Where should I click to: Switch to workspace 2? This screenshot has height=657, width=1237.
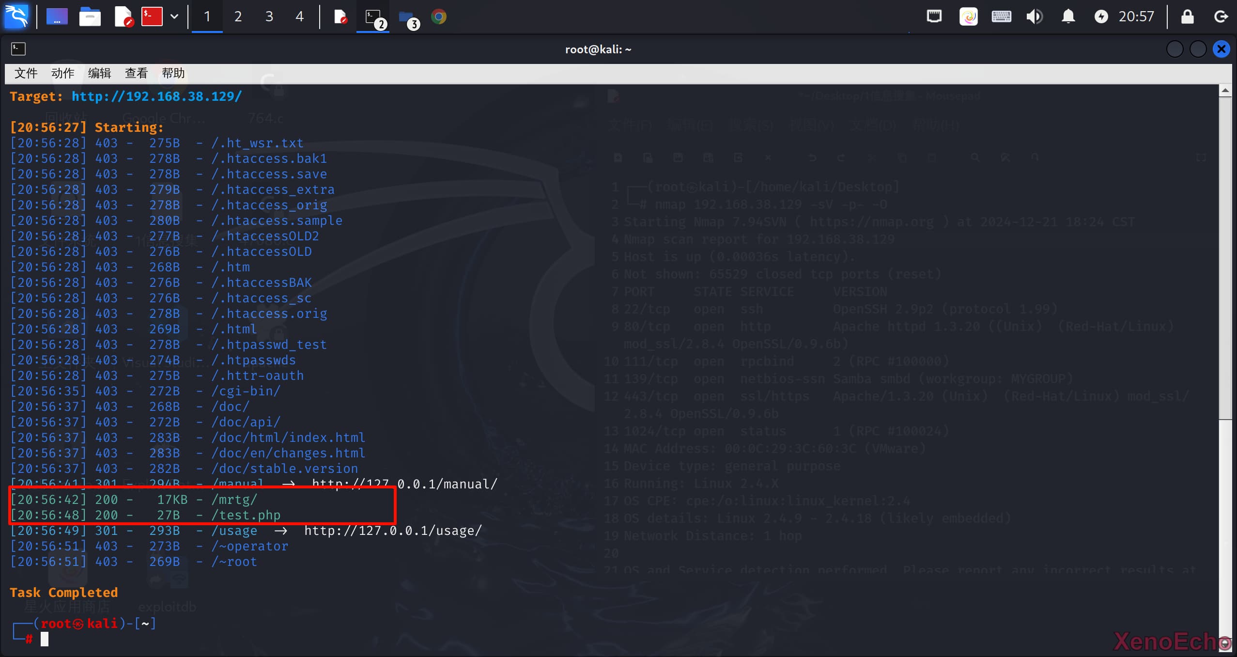tap(238, 17)
